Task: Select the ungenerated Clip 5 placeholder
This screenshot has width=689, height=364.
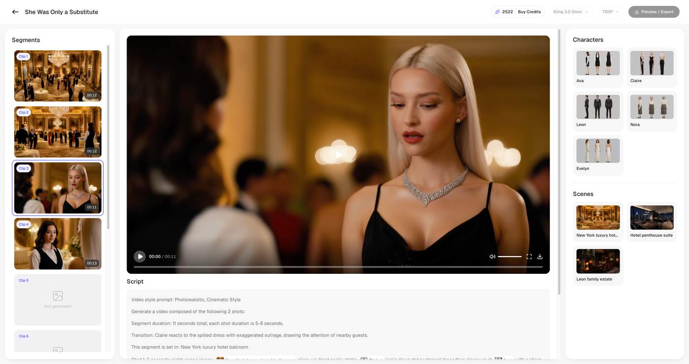Action: click(x=58, y=299)
